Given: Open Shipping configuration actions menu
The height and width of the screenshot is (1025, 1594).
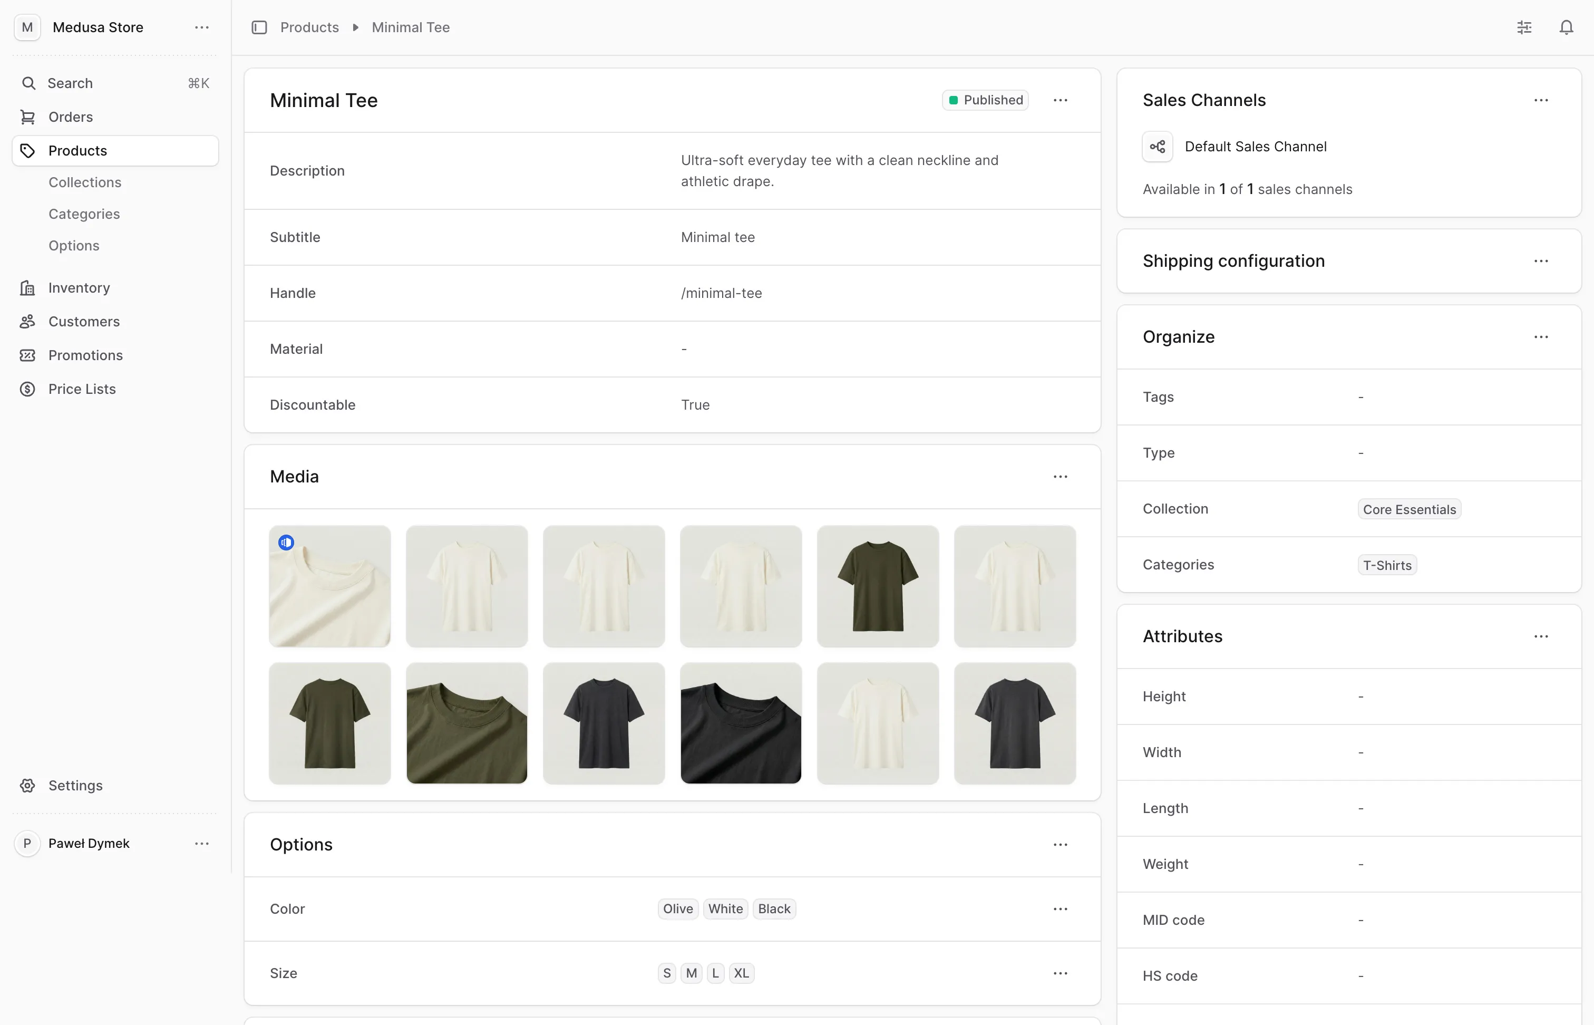Looking at the screenshot, I should pos(1541,261).
